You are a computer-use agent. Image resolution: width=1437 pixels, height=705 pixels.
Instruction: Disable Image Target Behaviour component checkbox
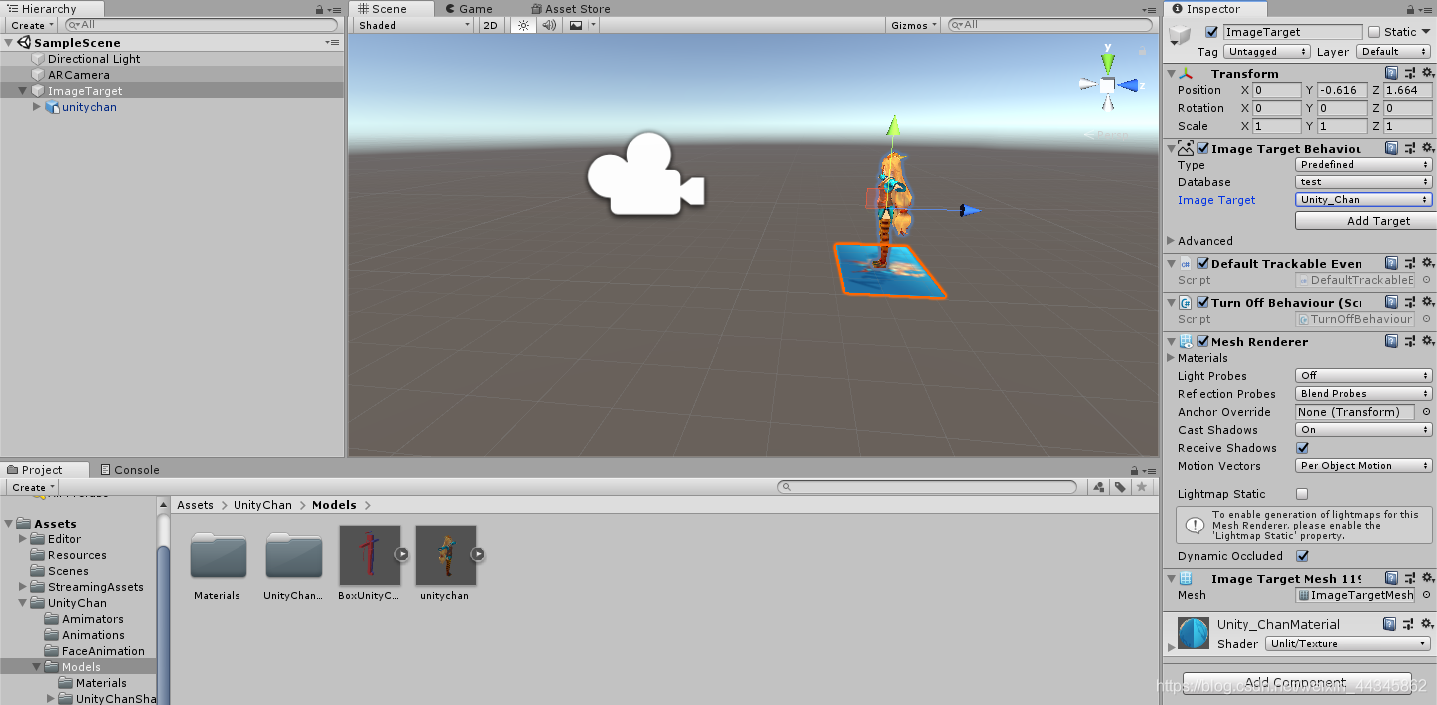[1202, 148]
